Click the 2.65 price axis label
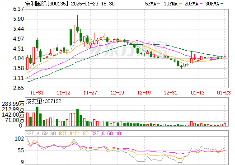 click(19, 88)
